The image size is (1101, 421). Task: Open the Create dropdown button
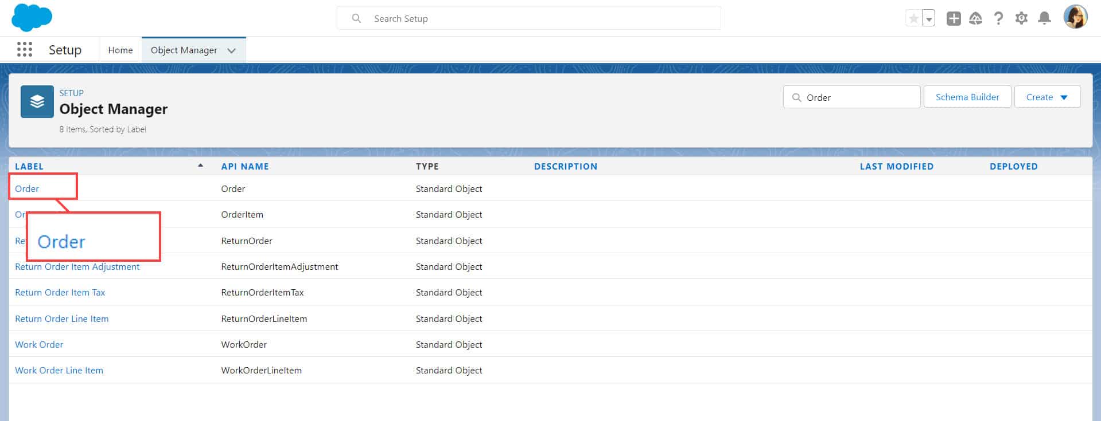(1047, 97)
